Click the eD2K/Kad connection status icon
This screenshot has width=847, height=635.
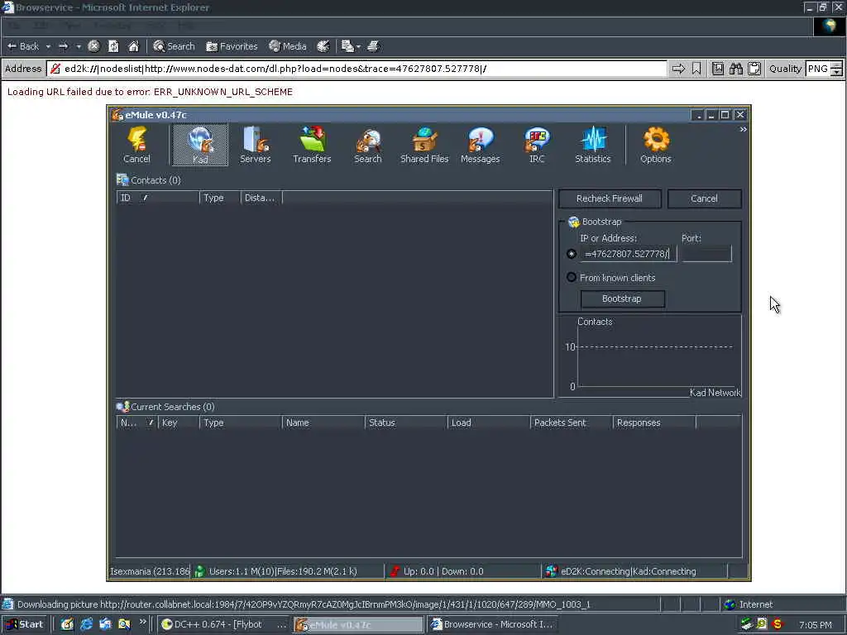click(x=552, y=571)
